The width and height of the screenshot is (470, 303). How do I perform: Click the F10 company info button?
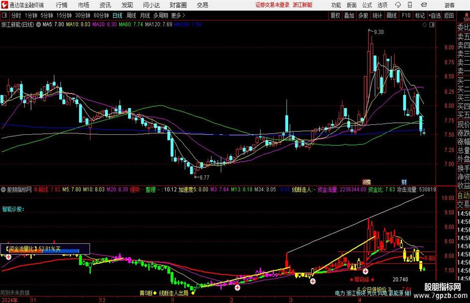pyautogui.click(x=406, y=15)
